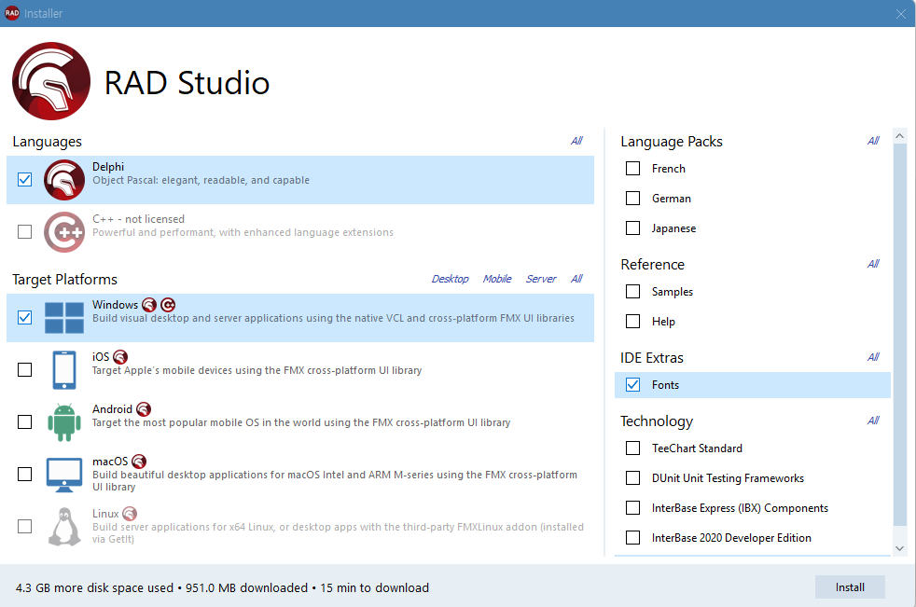Select the Mobile platforms filter link
Viewport: 916px width, 607px height.
point(497,279)
